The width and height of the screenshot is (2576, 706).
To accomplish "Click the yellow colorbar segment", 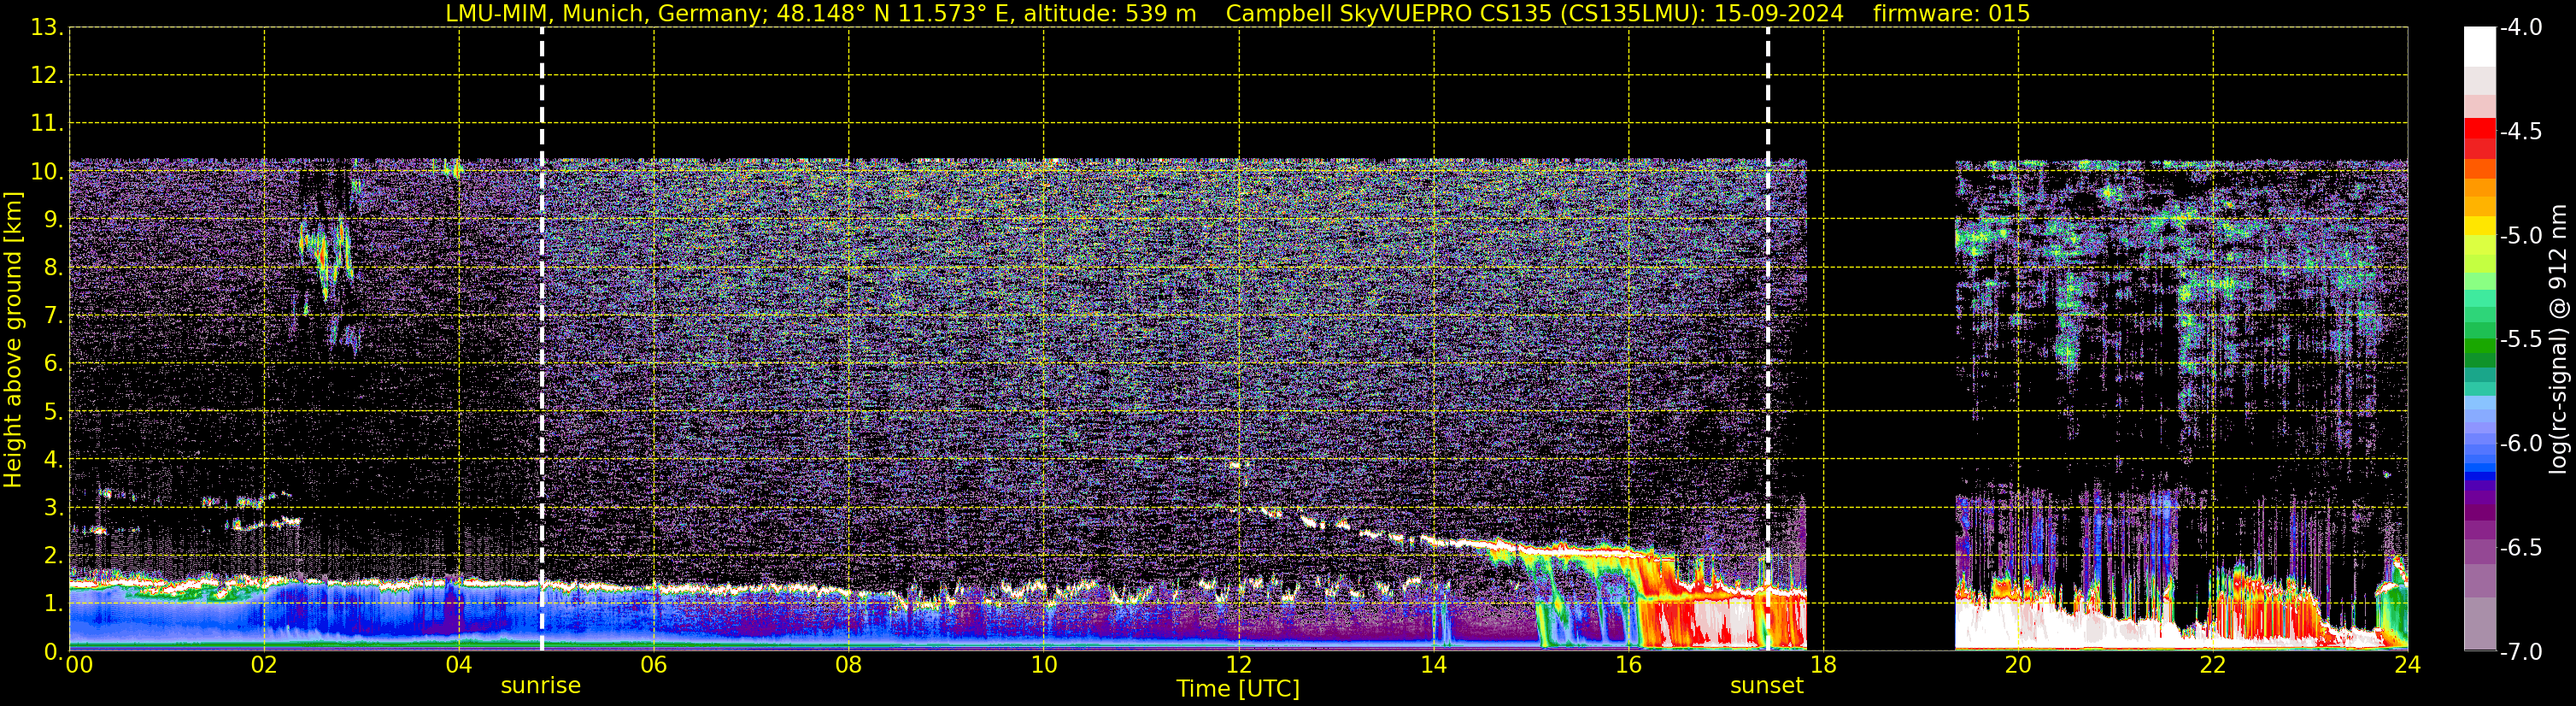I will [x=2480, y=226].
